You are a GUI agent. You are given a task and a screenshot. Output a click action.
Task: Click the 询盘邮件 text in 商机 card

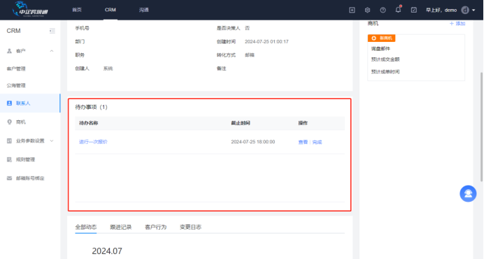click(380, 48)
